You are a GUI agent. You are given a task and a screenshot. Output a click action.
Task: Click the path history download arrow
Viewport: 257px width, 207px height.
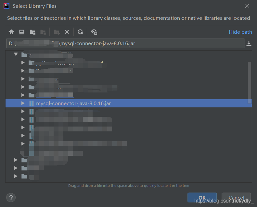(x=249, y=43)
